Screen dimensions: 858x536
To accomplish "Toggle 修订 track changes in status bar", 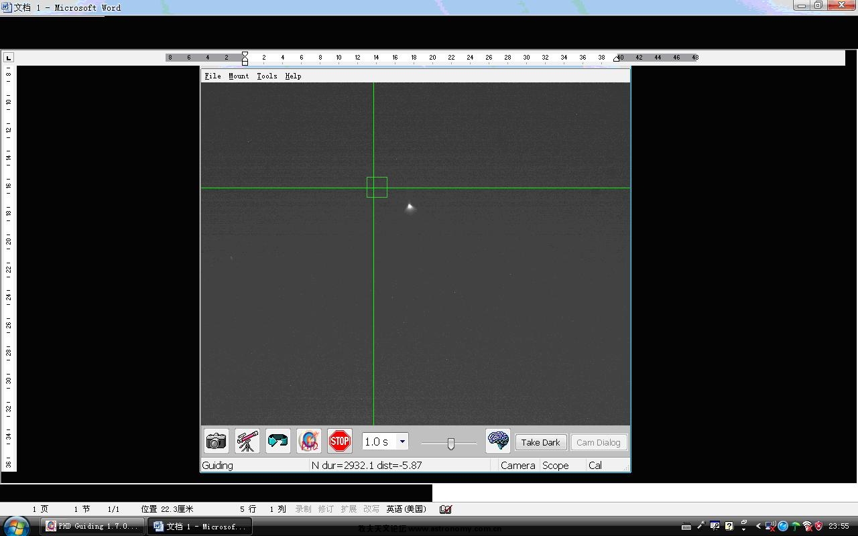I will tap(326, 509).
